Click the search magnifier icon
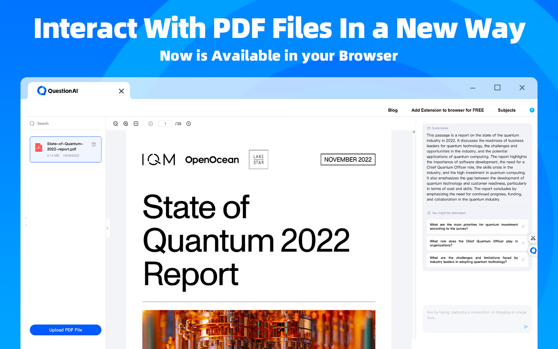 click(x=32, y=123)
